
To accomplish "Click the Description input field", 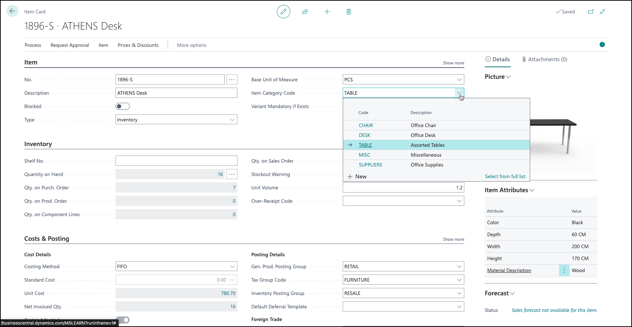I will (x=176, y=93).
